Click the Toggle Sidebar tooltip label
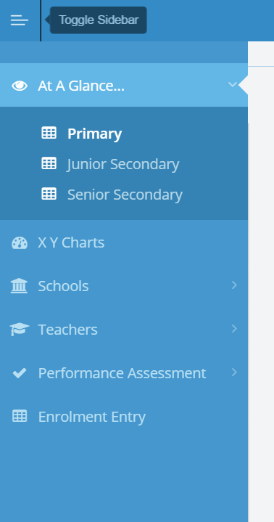The width and height of the screenshot is (274, 522). pyautogui.click(x=99, y=20)
